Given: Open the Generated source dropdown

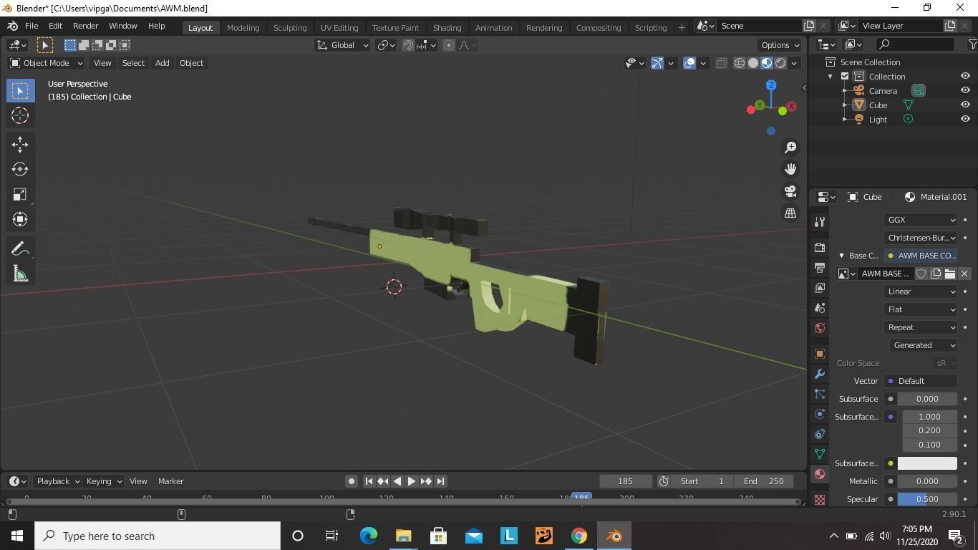Looking at the screenshot, I should (x=924, y=345).
